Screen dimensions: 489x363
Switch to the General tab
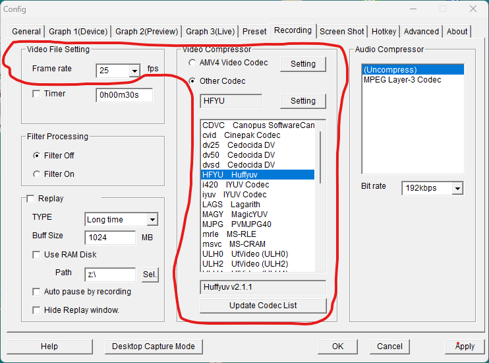click(26, 32)
